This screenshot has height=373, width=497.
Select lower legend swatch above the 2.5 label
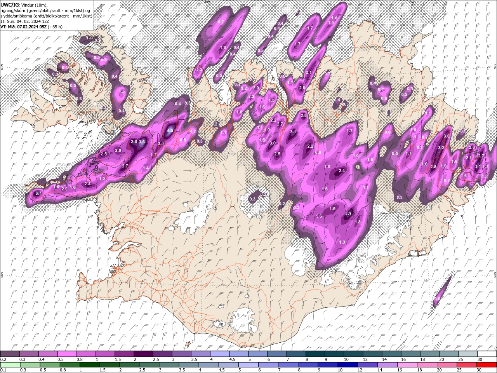coord(149,365)
